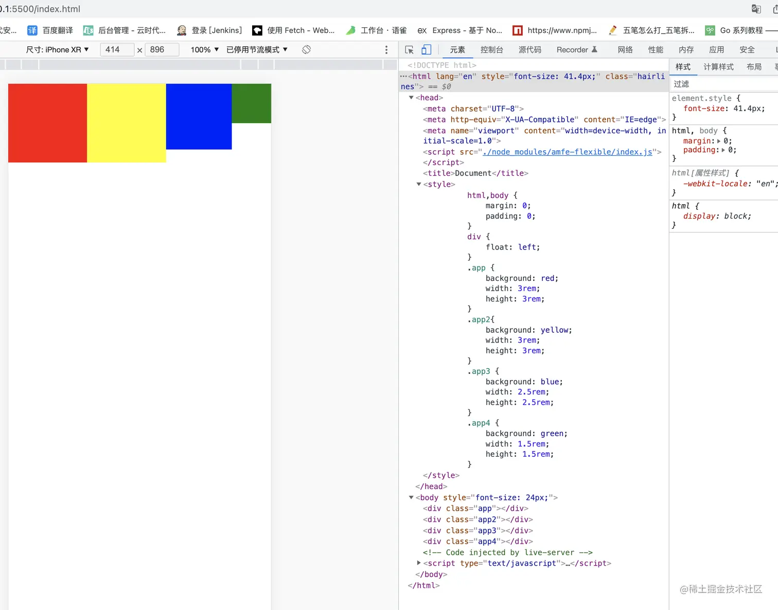Viewport: 778px width, 610px height.
Task: Open the 百度翻译 bookmark
Action: 50,30
